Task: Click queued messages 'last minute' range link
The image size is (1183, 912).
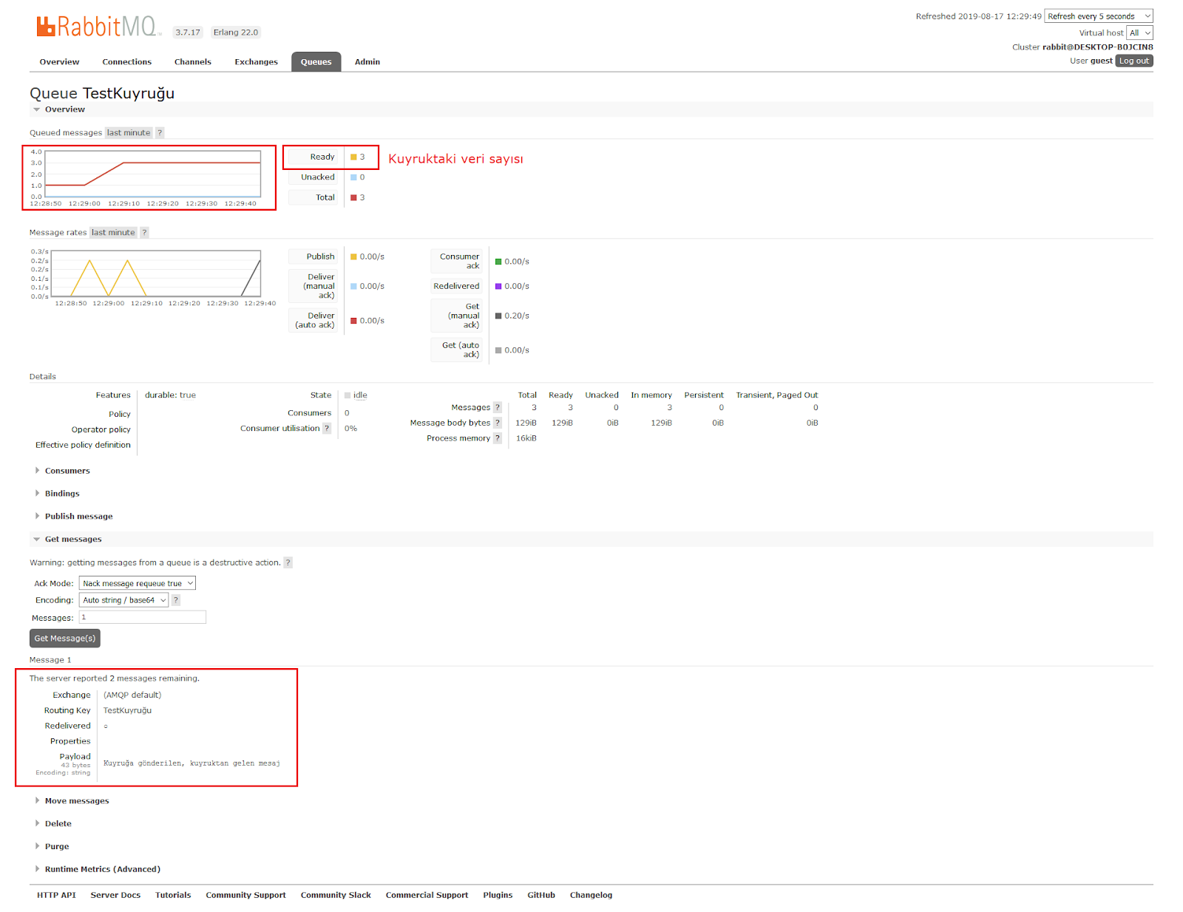Action: pyautogui.click(x=129, y=133)
